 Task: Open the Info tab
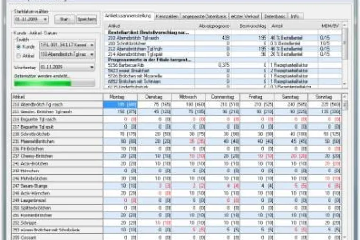pos(294,17)
